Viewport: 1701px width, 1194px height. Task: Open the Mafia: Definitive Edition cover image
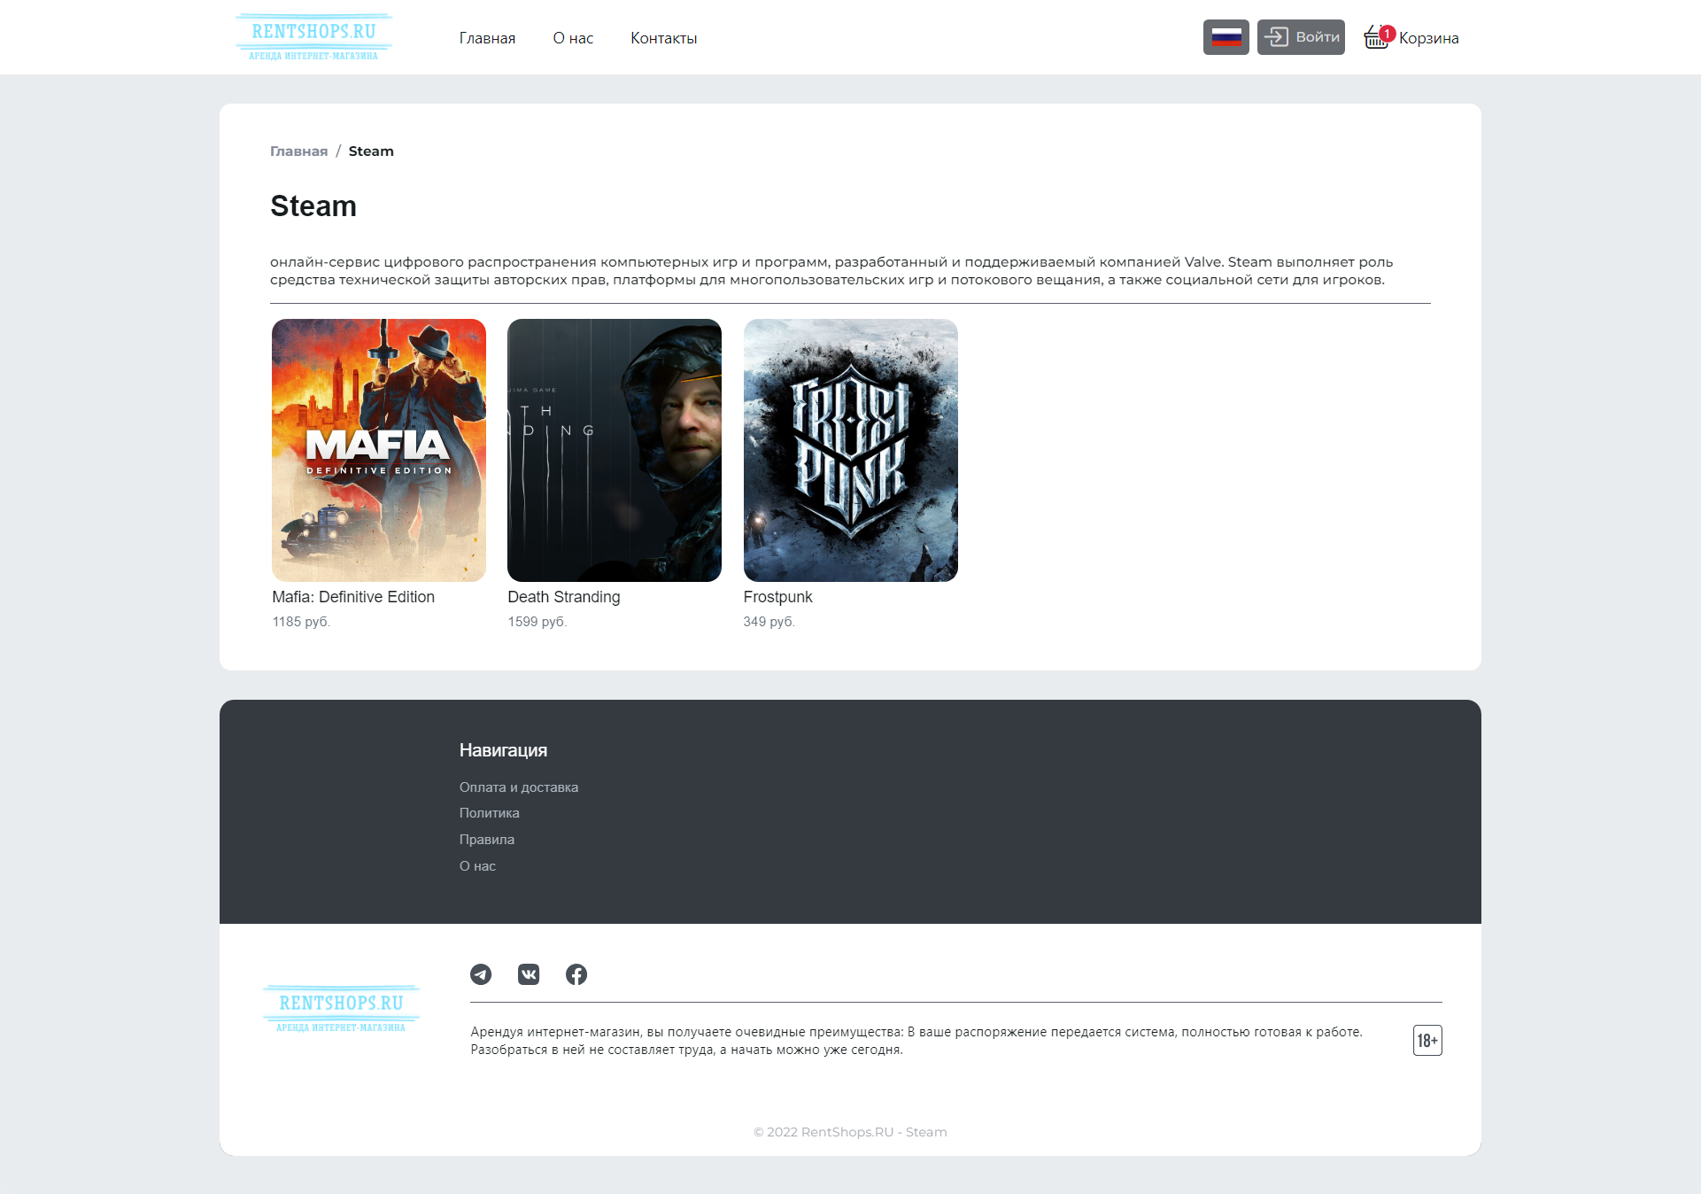(x=379, y=450)
